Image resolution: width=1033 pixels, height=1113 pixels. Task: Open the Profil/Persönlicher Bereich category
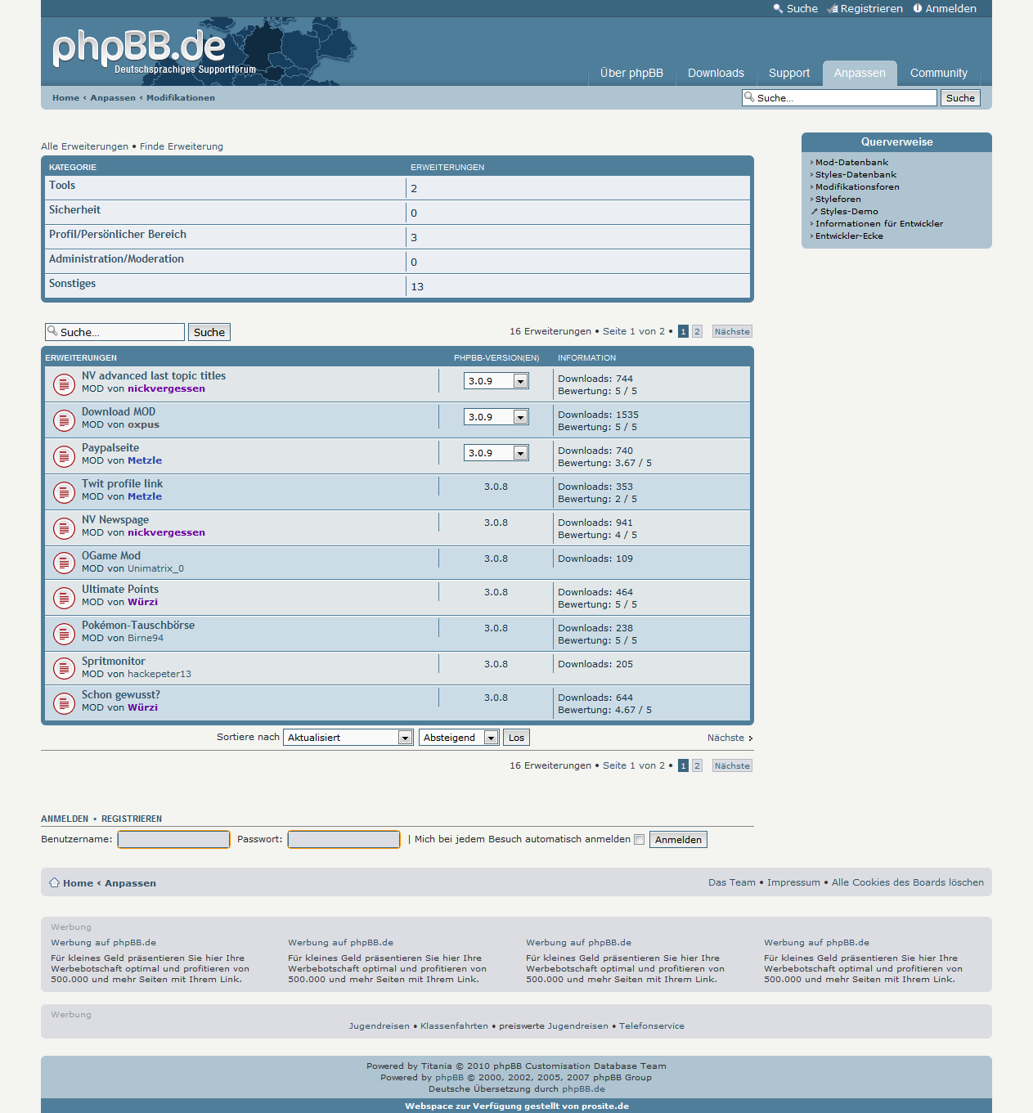point(118,235)
